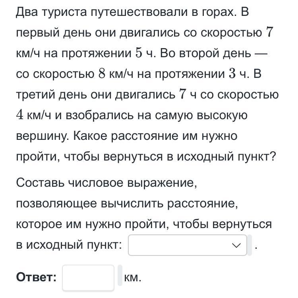Click the line Составь числовое выражение
This screenshot has height=298, width=298.
pos(106,183)
